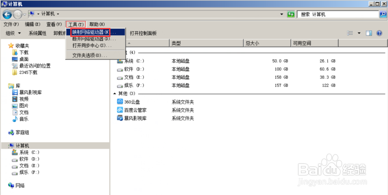This screenshot has height=195, width=388.
Task: Sort by 类型 column header
Action: [x=206, y=43]
